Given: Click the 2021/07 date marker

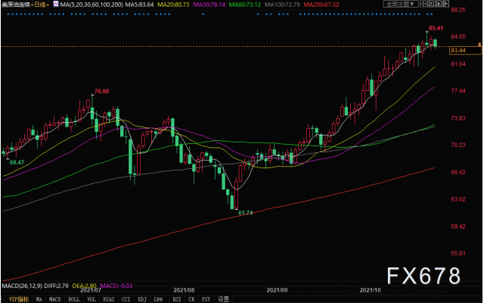Looking at the screenshot, I should tap(91, 290).
